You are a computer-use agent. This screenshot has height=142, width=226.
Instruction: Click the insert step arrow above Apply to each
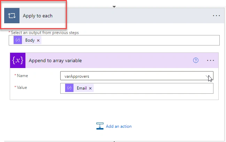114,7
